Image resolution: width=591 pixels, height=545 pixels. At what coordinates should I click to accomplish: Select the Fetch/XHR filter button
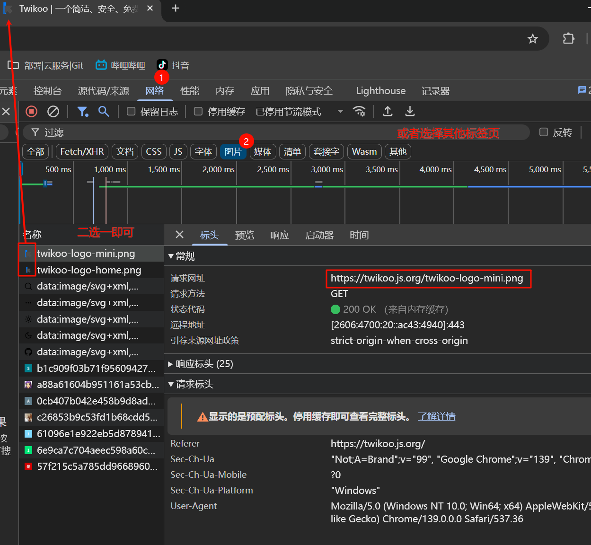click(82, 151)
